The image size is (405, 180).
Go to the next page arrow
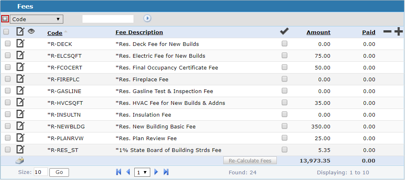pos(156,172)
